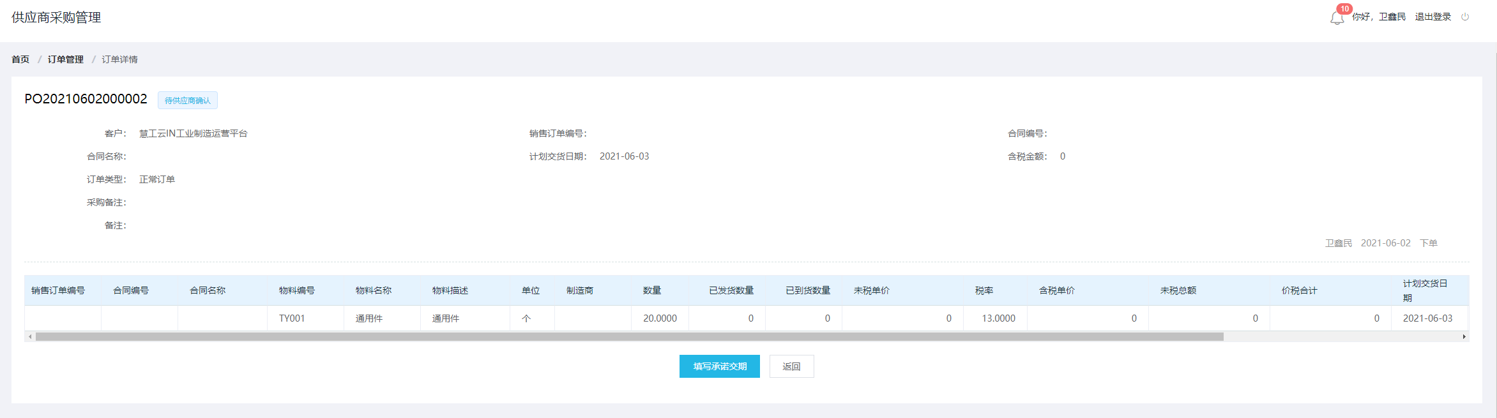
Task: Click the red notification badge showing 10
Action: click(x=1344, y=9)
